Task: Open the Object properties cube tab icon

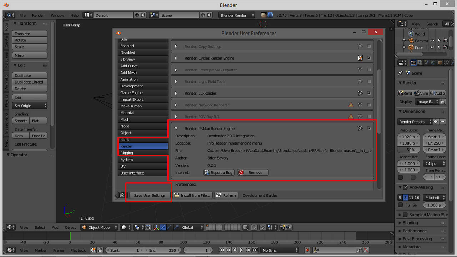Action: point(440,63)
